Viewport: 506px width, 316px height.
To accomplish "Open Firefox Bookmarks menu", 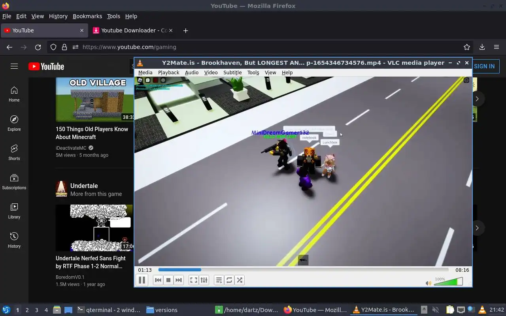I will (x=87, y=16).
